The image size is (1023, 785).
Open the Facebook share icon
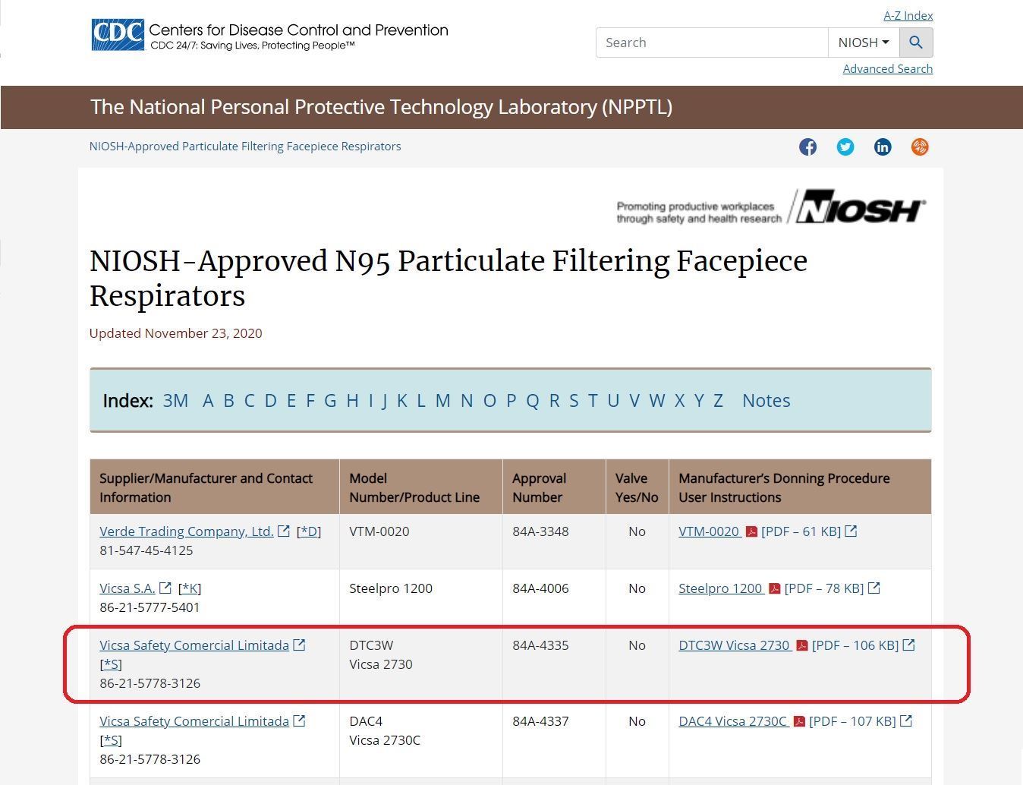click(x=808, y=147)
